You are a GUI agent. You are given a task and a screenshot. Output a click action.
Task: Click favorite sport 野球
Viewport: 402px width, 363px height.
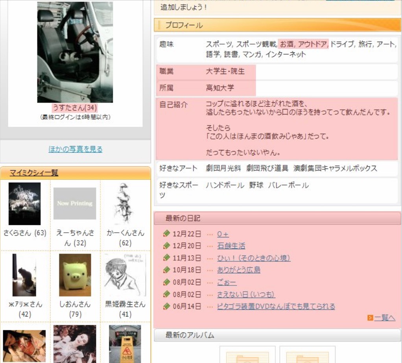(256, 185)
